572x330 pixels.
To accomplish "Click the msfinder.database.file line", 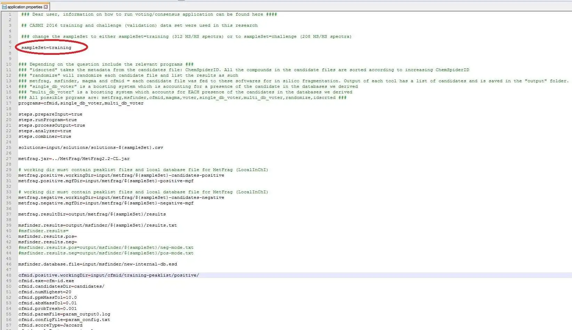I will coord(98,264).
